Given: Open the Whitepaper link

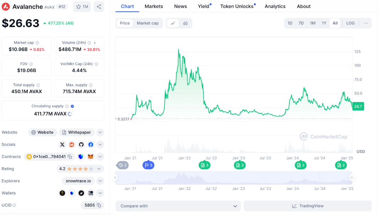Looking at the screenshot, I should (76, 133).
